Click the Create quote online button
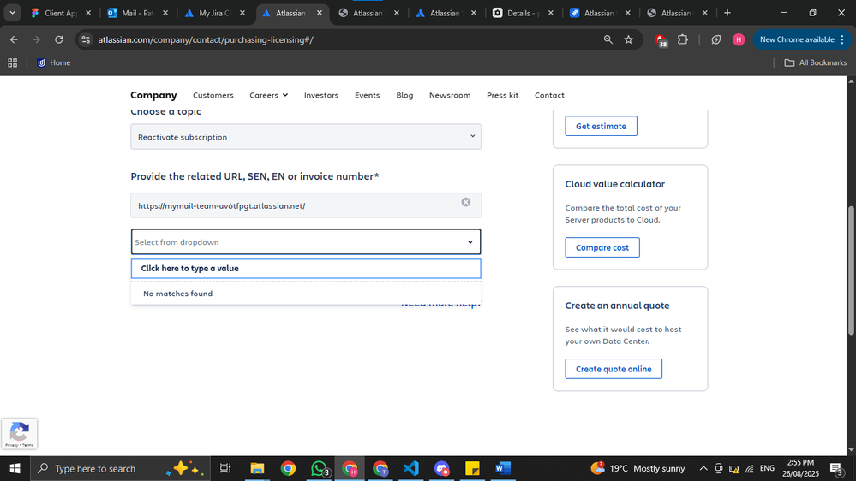The width and height of the screenshot is (856, 481). coord(614,369)
